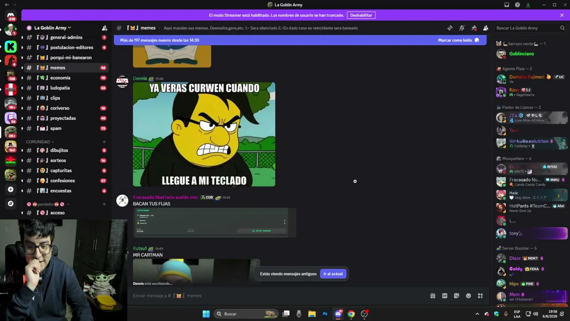Open the Discord help icon
Image resolution: width=570 pixels, height=321 pixels.
[x=517, y=5]
